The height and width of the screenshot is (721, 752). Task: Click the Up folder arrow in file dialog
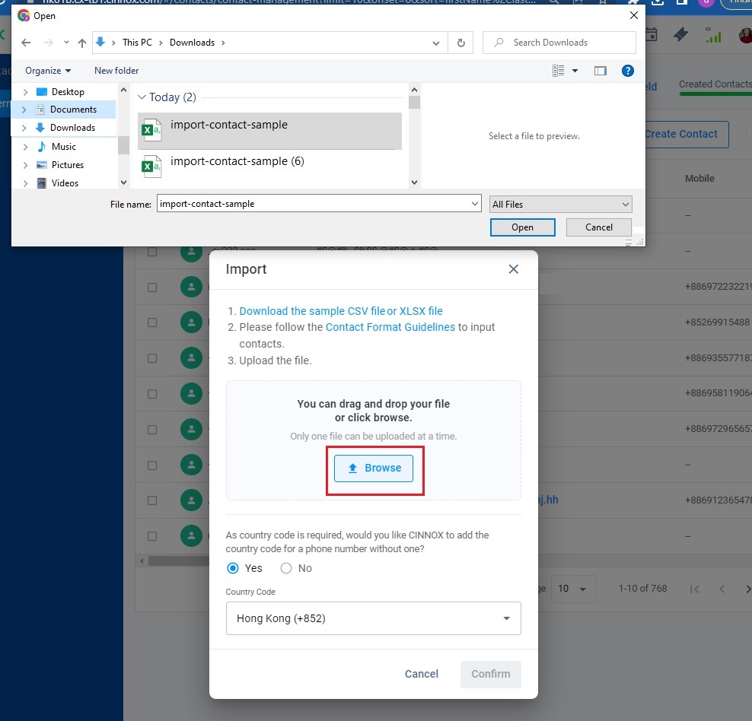click(82, 43)
